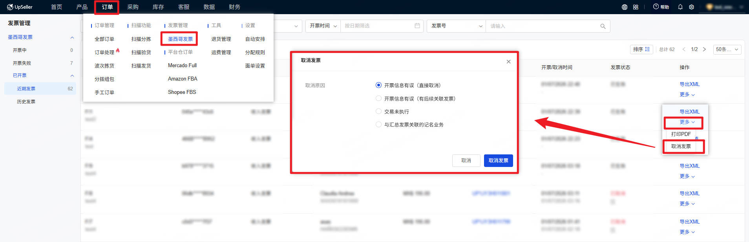Open the 客服 top menu
Screen dimensions: 749x242
click(184, 7)
